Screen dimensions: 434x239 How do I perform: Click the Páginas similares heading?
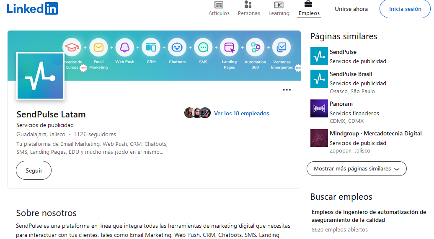click(x=344, y=36)
